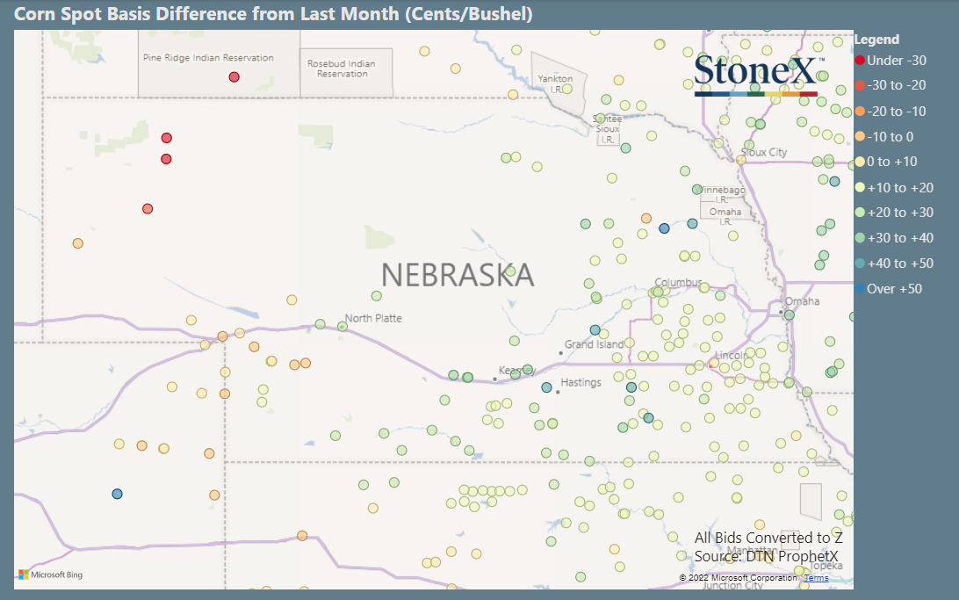Select the Under -30 legend swatch
This screenshot has width=959, height=600.
tap(860, 60)
